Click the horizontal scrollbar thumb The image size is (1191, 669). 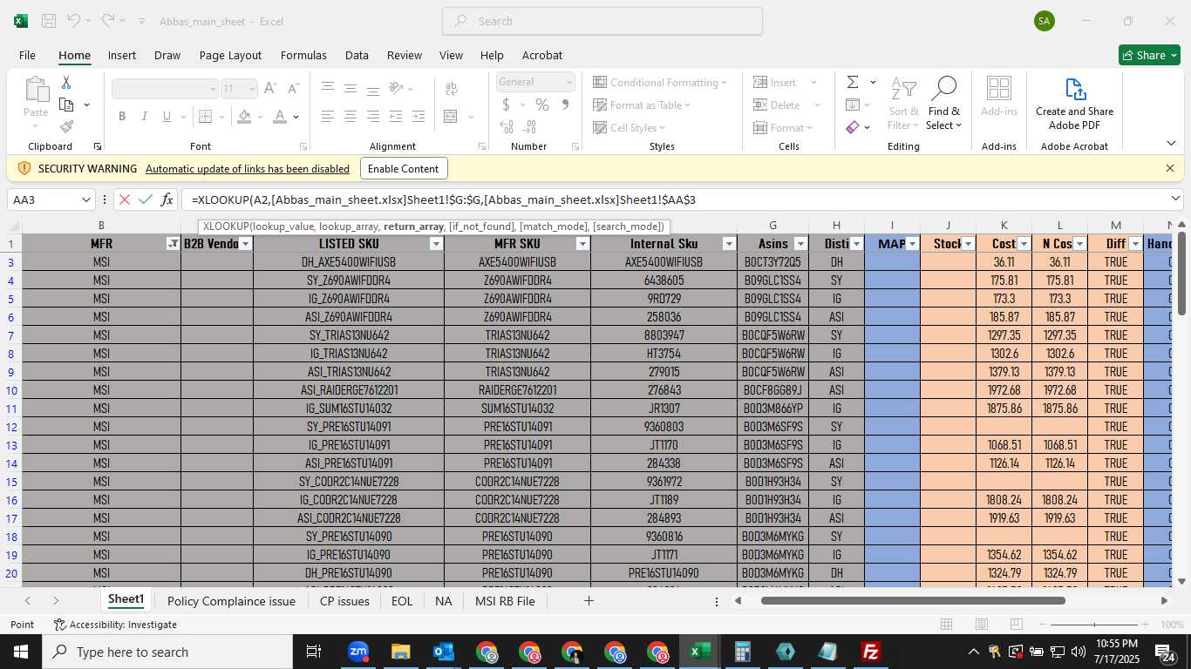913,600
